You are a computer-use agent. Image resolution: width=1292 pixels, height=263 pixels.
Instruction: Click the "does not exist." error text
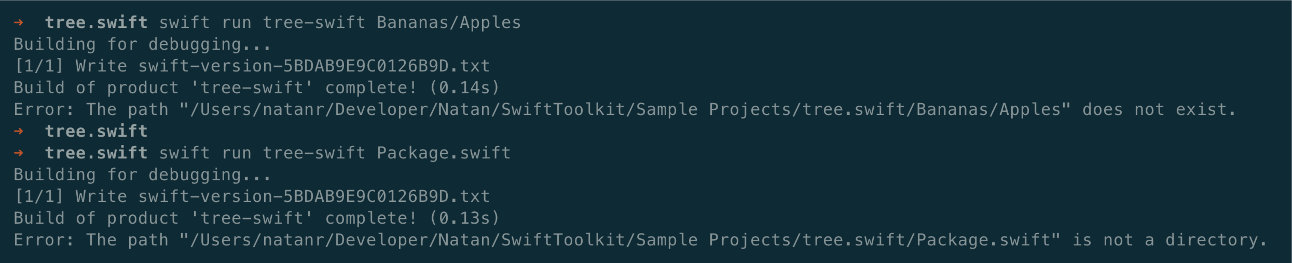point(1159,110)
